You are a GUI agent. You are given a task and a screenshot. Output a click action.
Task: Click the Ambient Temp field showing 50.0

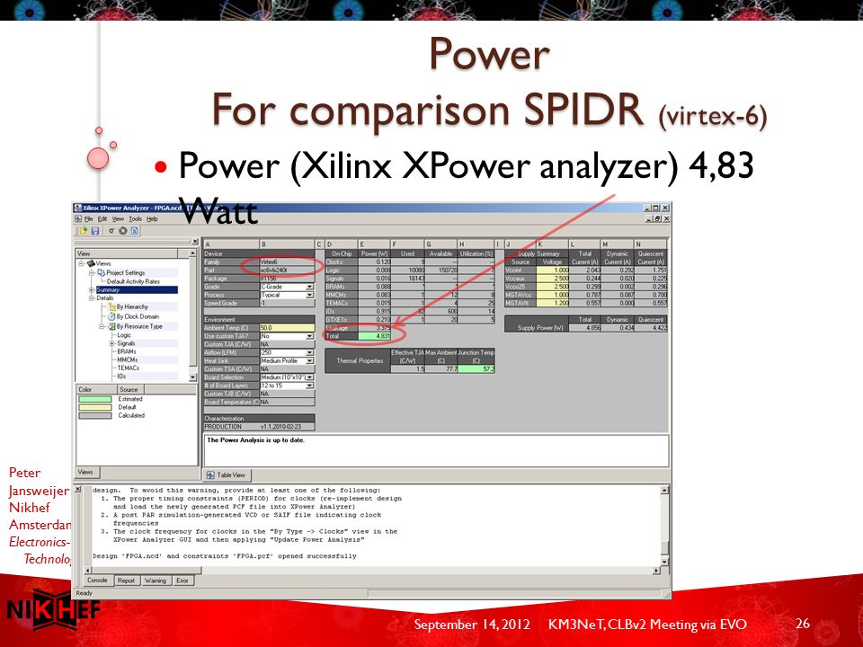click(x=287, y=328)
